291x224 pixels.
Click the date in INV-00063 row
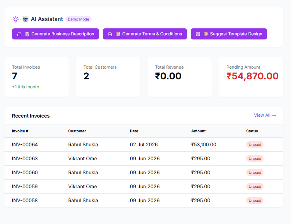click(x=145, y=159)
